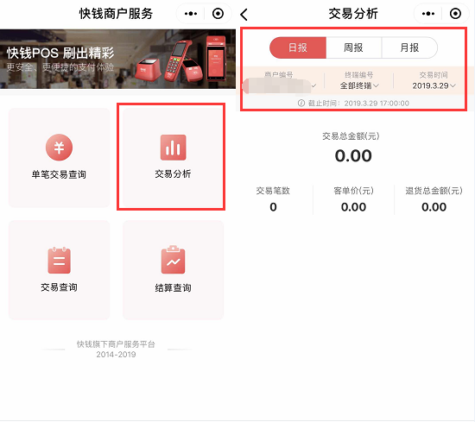This screenshot has width=475, height=422.
Task: Open 结算查询 clipboard chart icon
Action: [x=173, y=260]
